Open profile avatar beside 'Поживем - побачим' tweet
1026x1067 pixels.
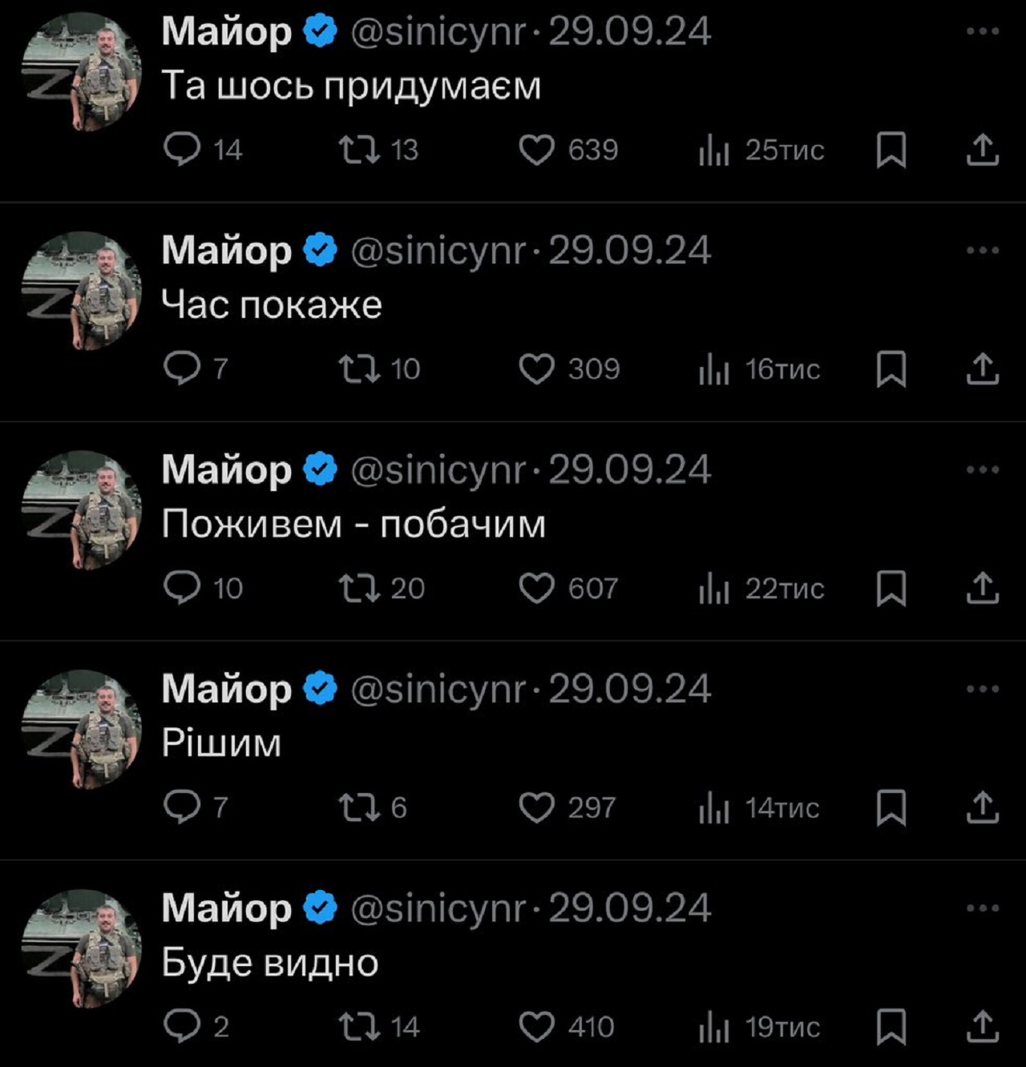click(x=82, y=510)
